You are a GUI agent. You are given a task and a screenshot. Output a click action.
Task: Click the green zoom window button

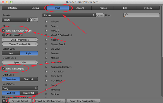[11, 2]
